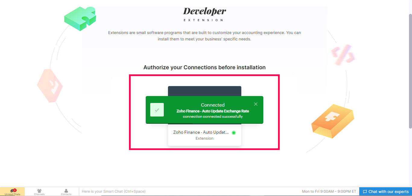Switch to the Contacts tab
This screenshot has height=196, width=412.
pos(66,192)
